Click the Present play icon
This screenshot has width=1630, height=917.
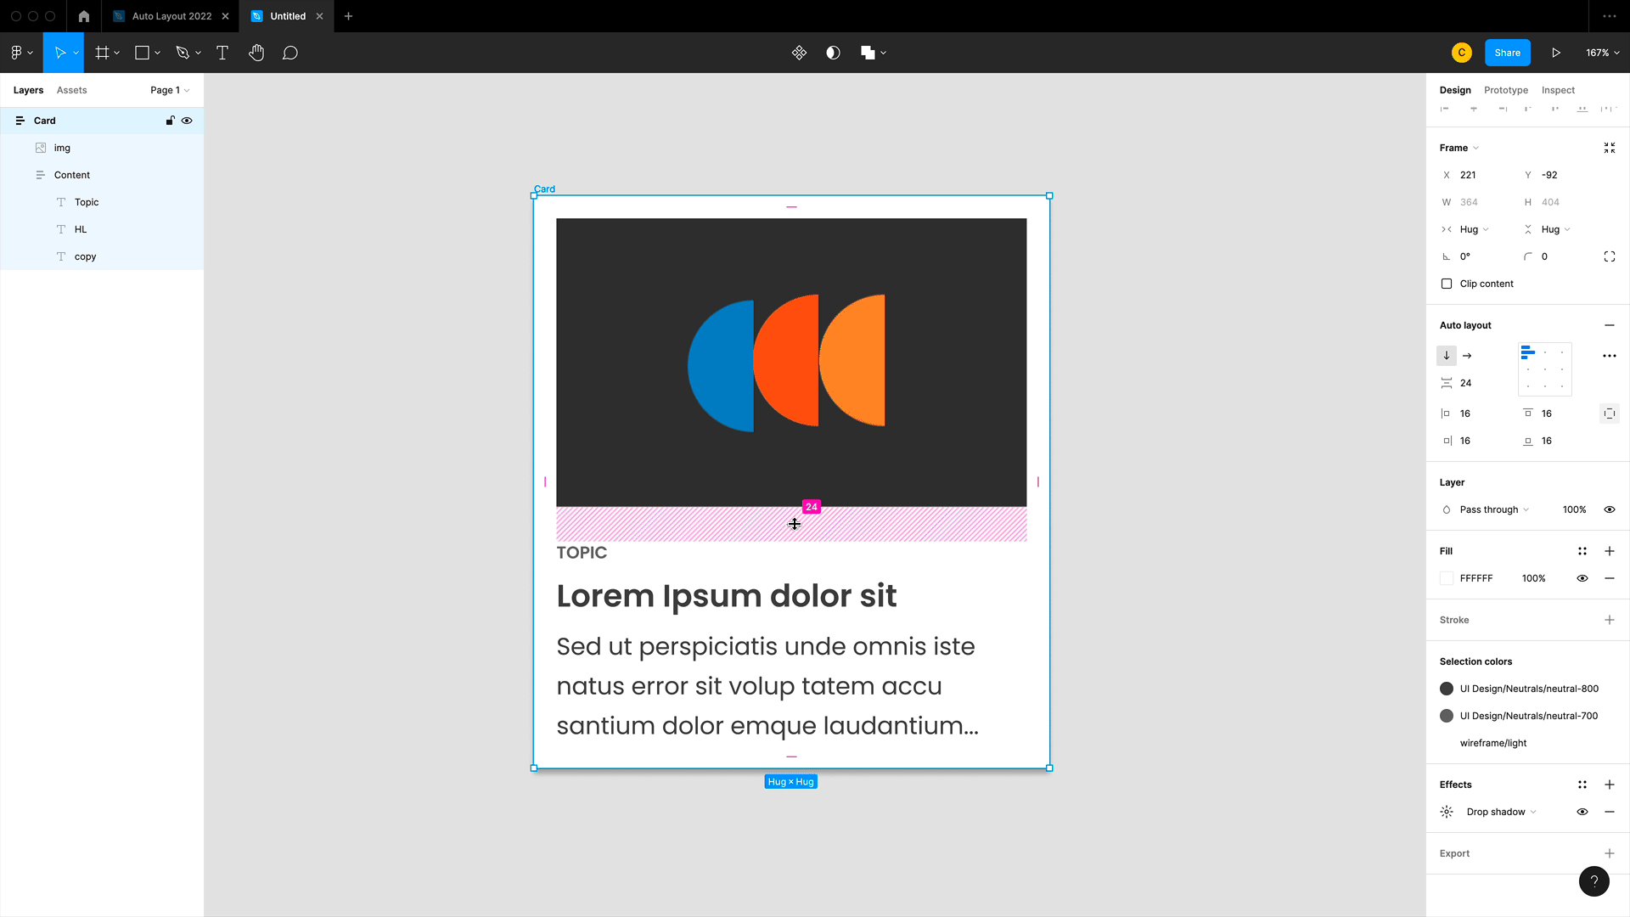pyautogui.click(x=1556, y=53)
